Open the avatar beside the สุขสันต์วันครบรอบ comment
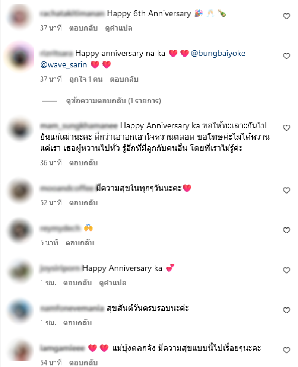This screenshot has height=367, width=298. tap(20, 310)
